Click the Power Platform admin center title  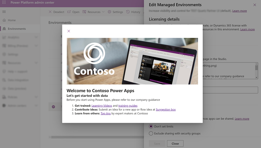(x=33, y=3)
